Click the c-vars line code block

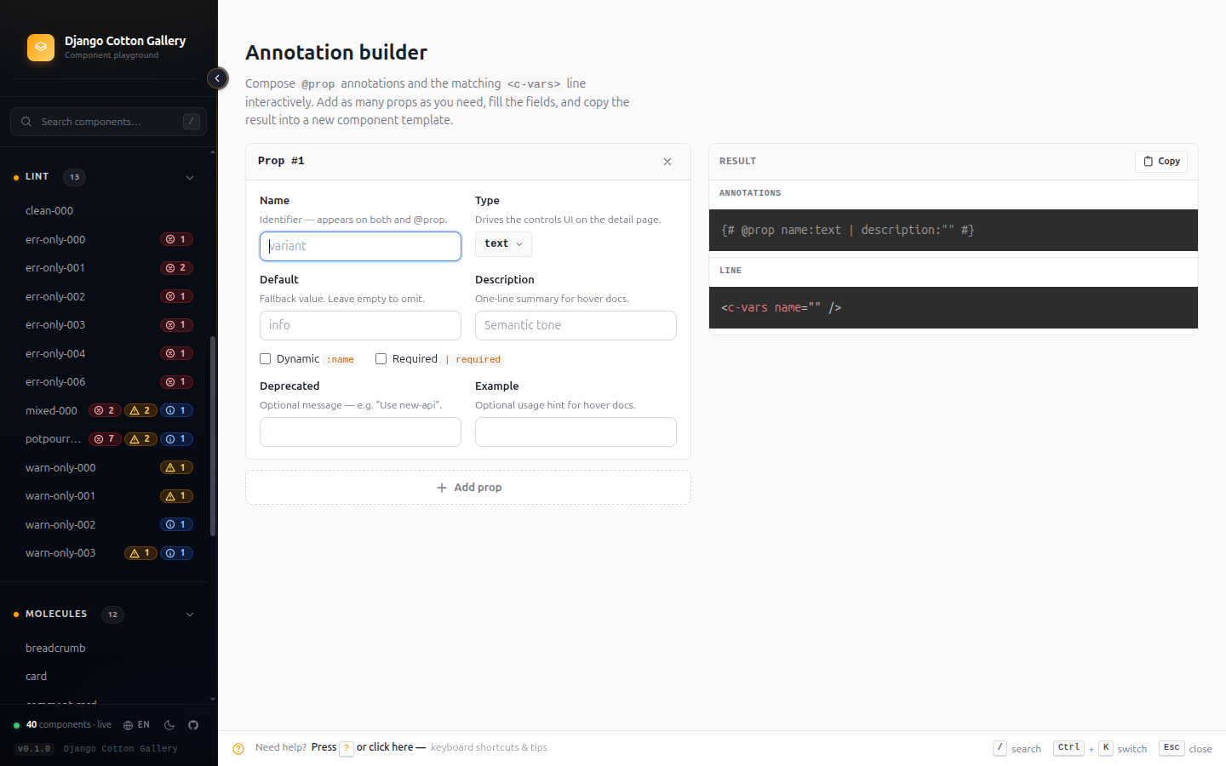(x=954, y=307)
